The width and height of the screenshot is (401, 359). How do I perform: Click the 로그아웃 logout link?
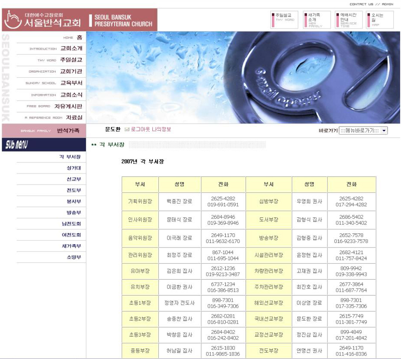[140, 129]
